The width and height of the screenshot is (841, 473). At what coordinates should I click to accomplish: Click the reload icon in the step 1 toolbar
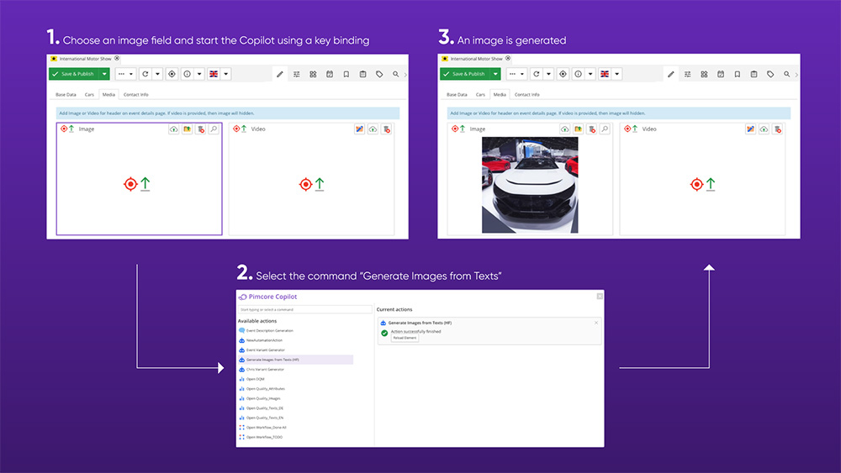coord(145,74)
